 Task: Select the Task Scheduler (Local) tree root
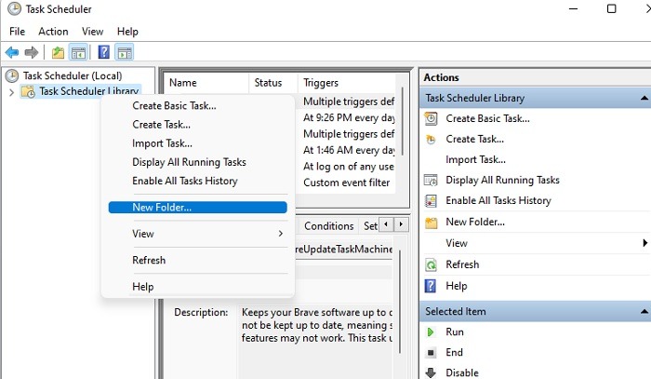pyautogui.click(x=73, y=75)
